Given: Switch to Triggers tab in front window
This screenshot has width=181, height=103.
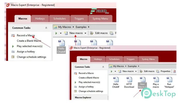Looking at the screenshot, I should (x=131, y=59).
